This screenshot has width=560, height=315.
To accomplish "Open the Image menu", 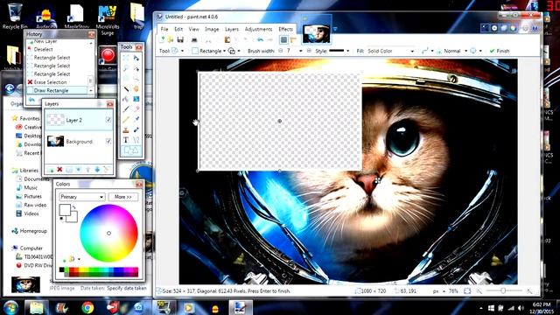I will (212, 29).
